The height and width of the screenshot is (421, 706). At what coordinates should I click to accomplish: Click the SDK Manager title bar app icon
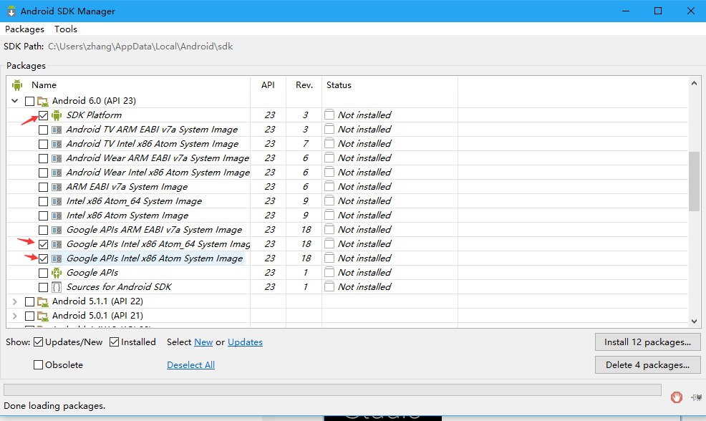click(x=11, y=11)
